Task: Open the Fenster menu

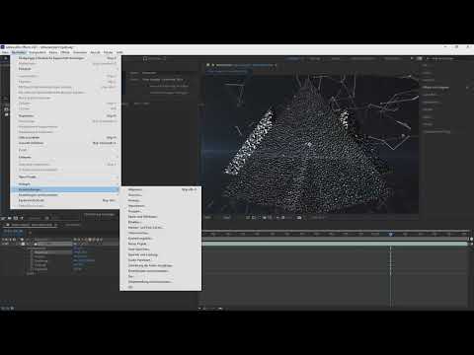Action: click(x=108, y=52)
